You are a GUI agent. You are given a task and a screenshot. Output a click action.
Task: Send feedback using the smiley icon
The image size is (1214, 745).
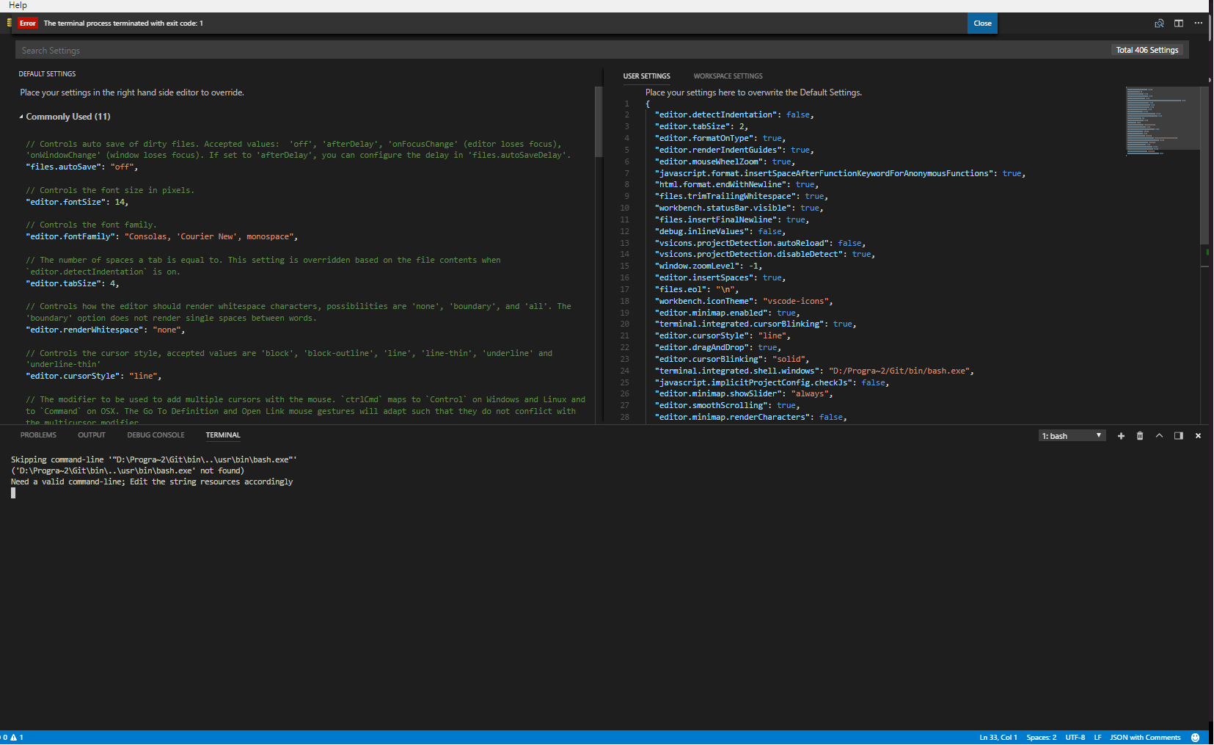[1196, 737]
